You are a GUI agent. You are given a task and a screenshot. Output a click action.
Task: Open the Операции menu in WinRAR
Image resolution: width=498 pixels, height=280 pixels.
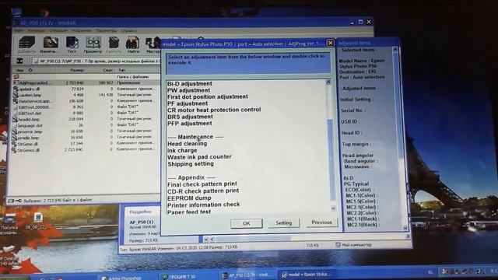[58, 30]
